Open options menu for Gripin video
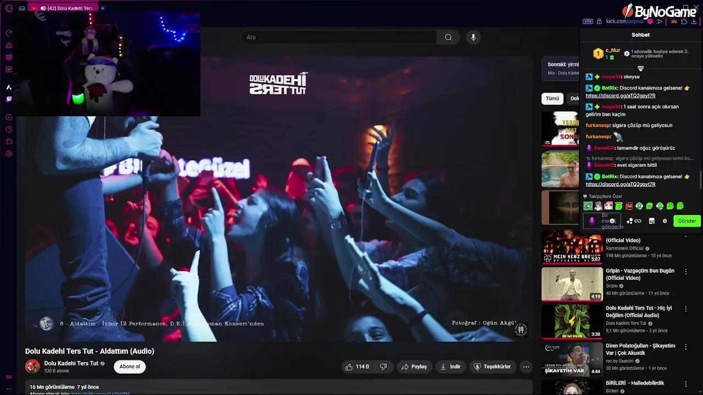This screenshot has height=395, width=703. click(685, 272)
